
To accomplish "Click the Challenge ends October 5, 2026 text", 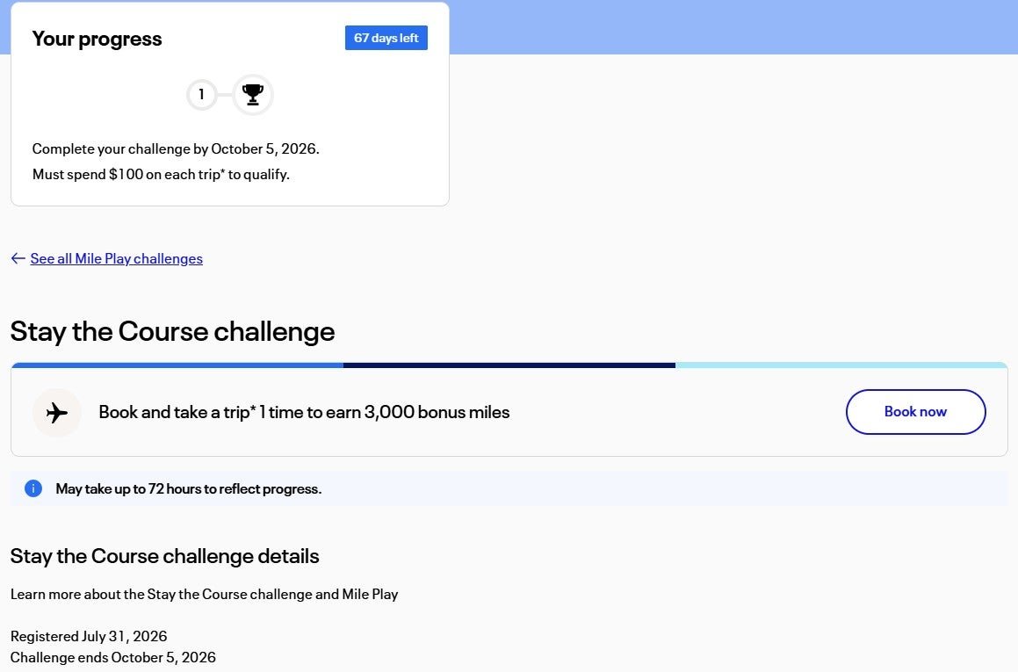I will 113,657.
